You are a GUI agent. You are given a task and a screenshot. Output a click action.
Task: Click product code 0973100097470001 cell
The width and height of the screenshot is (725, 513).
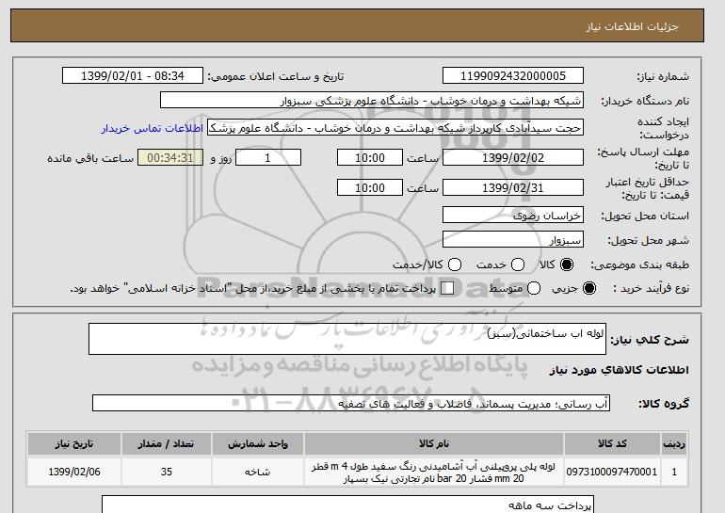click(x=612, y=472)
